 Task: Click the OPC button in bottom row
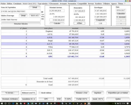coord(46,99)
